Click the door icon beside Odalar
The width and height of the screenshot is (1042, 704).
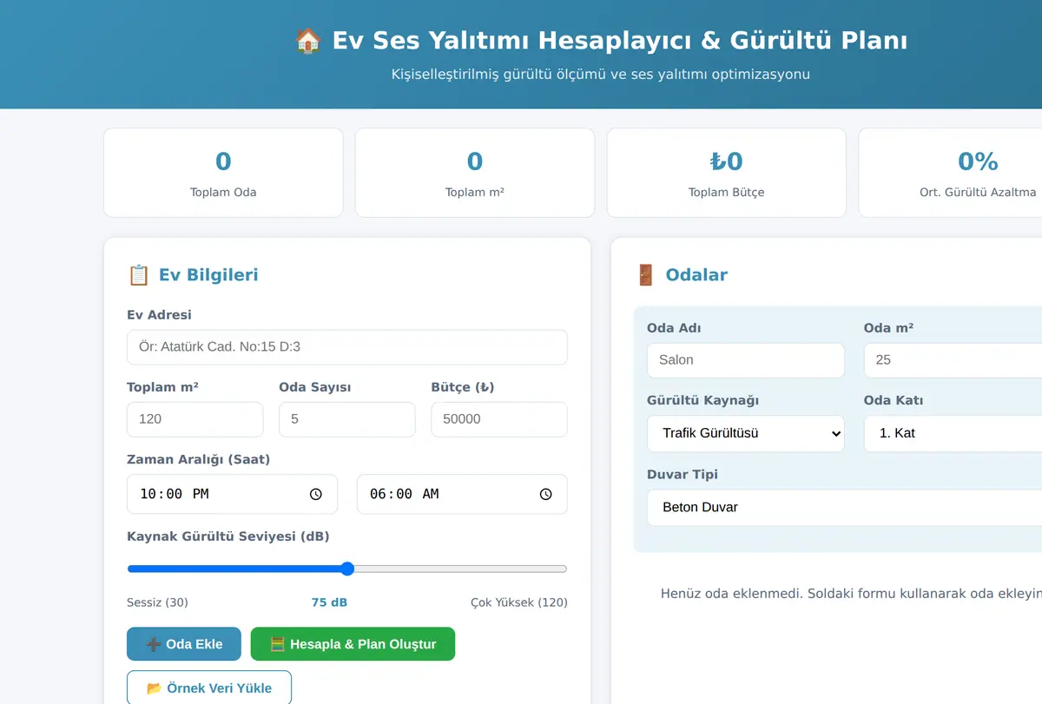click(645, 275)
